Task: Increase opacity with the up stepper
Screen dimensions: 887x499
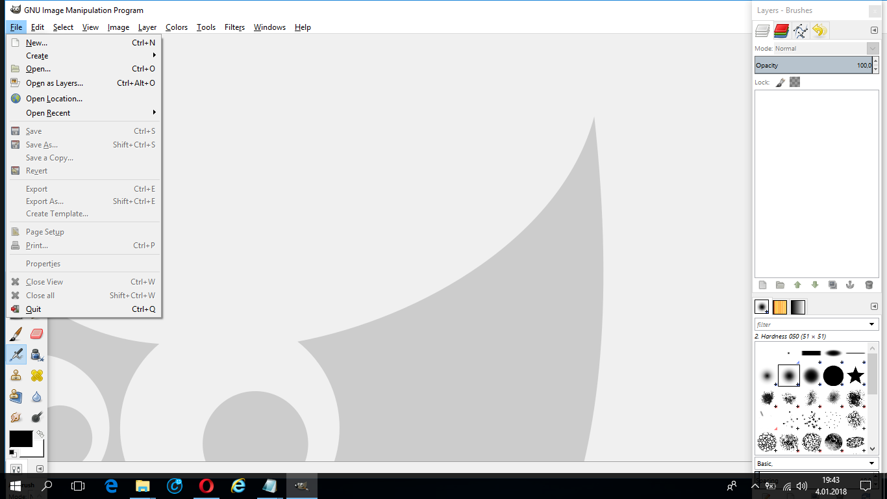Action: click(875, 61)
